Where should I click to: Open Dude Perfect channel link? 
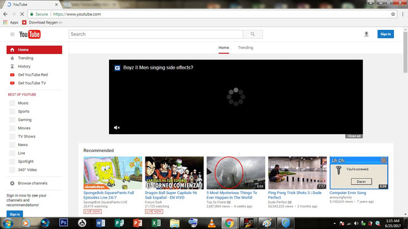tap(277, 202)
